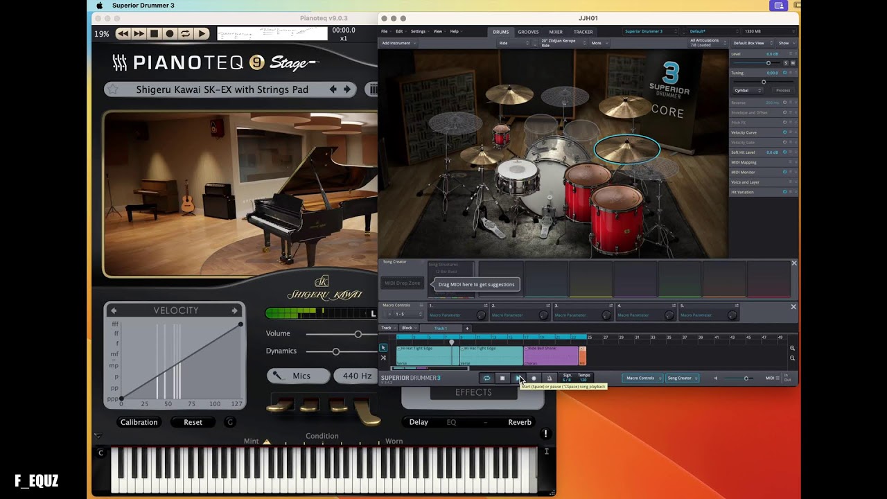
Task: Select the arrow tool in song track
Action: tap(383, 348)
